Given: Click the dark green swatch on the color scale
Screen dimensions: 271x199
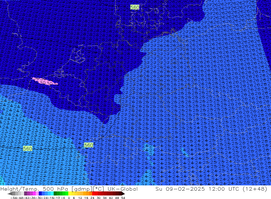Looking at the screenshot, I should tap(55, 193).
